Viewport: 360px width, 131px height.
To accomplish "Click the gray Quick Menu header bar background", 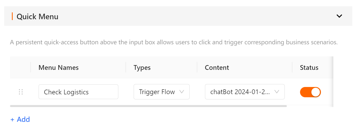I will [185, 16].
